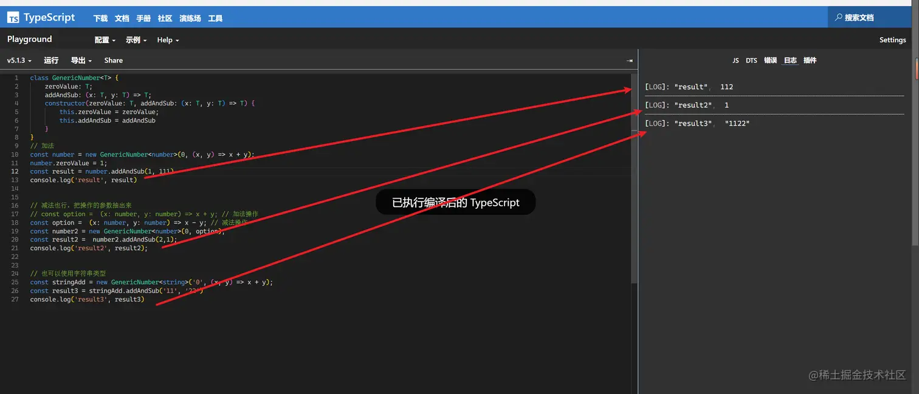919x394 pixels.
Task: Click the comment line "// 加法"
Action: tap(42, 146)
